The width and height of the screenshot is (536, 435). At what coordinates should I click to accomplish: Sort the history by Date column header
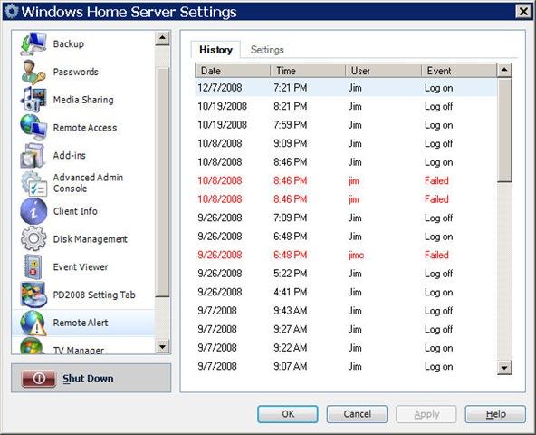tap(233, 71)
